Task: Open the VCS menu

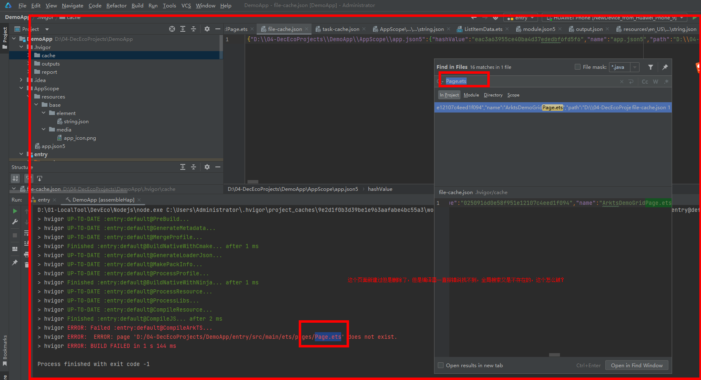Action: [186, 6]
